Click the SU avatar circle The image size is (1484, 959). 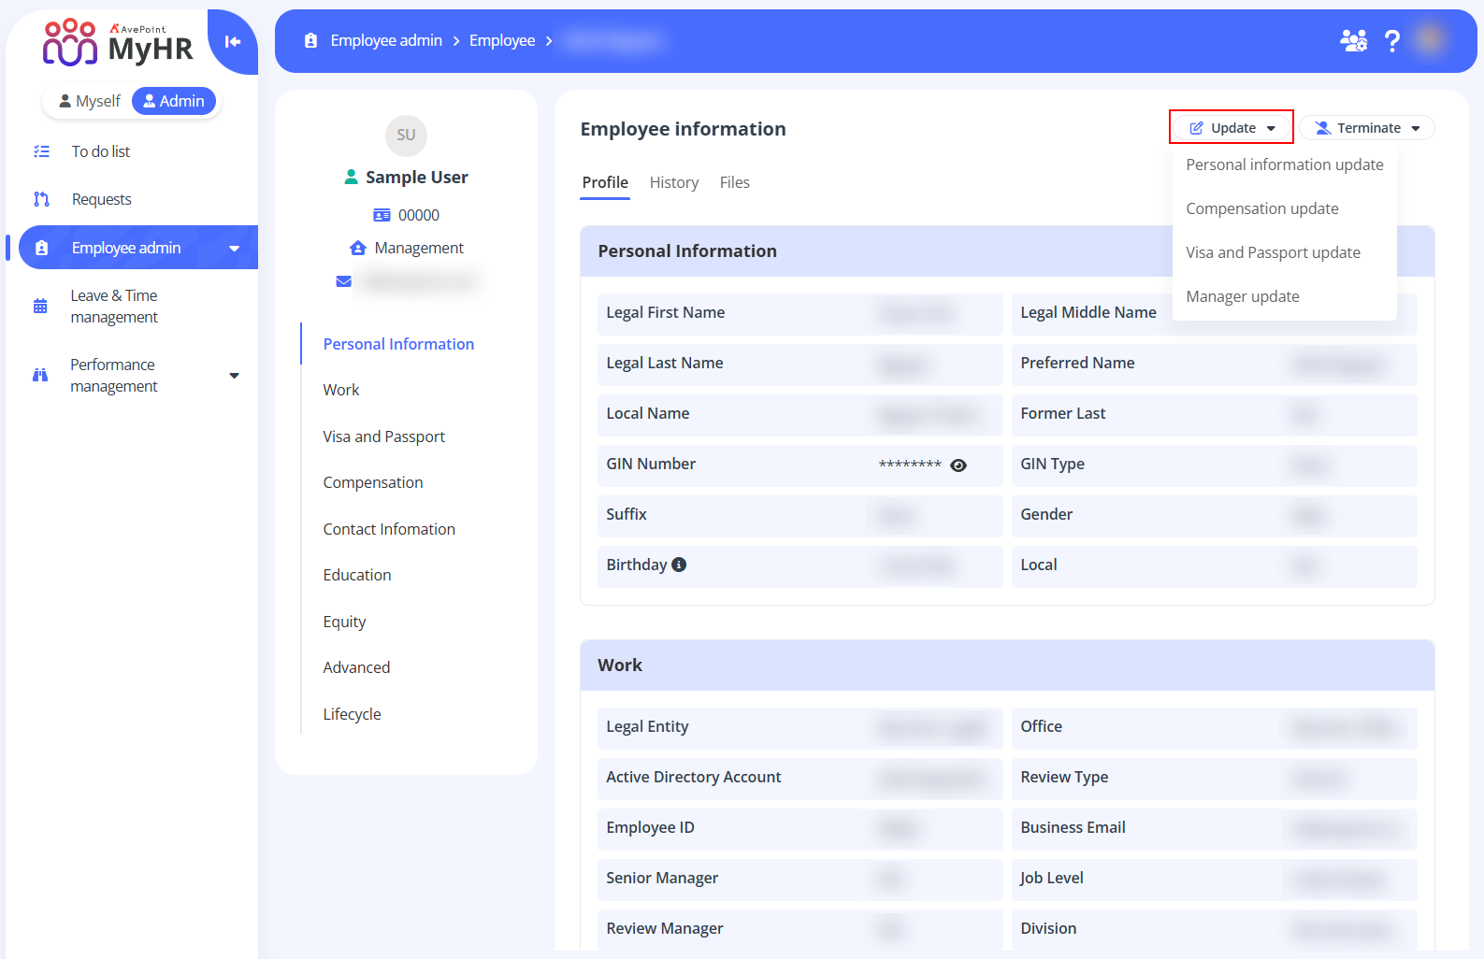click(x=406, y=136)
